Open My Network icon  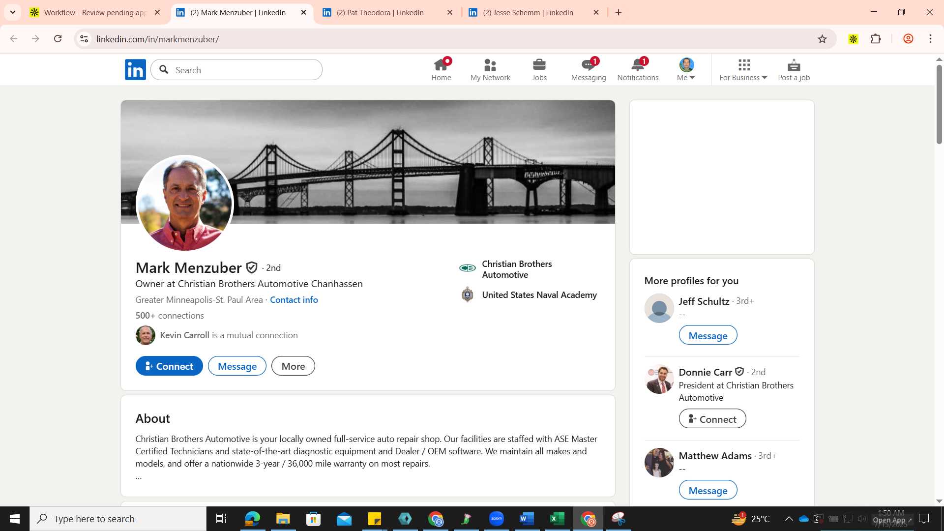(490, 70)
